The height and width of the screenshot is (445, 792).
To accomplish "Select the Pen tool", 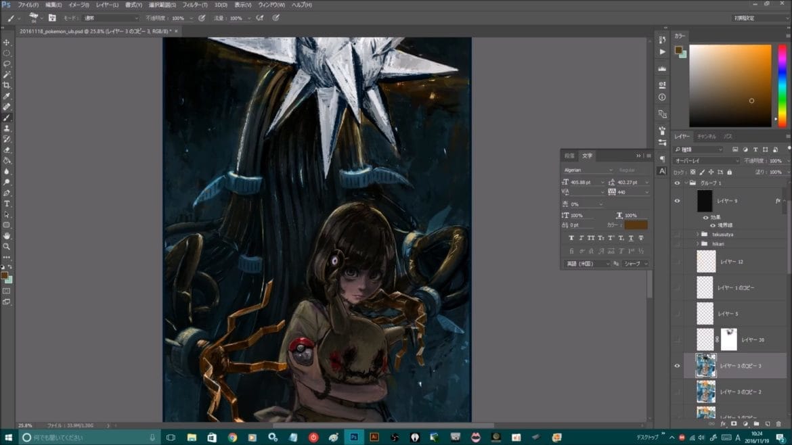I will 7,193.
